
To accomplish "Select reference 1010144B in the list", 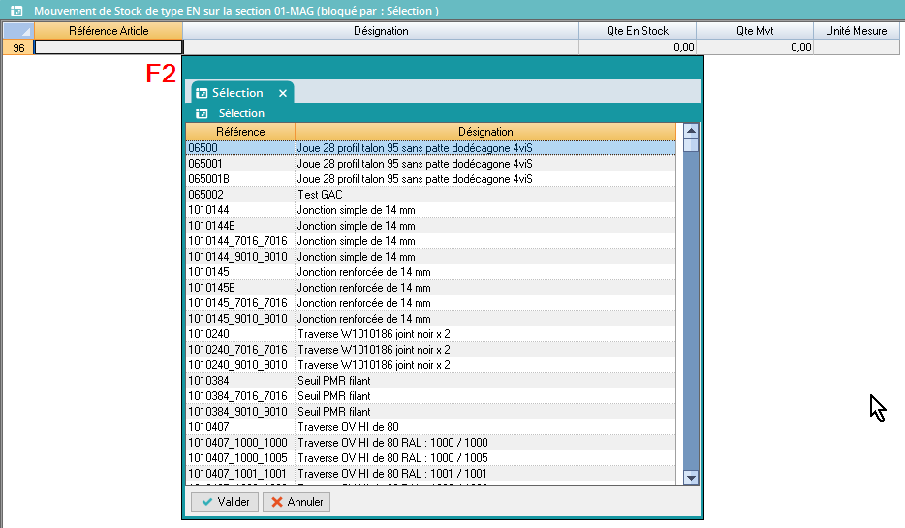I will [x=238, y=226].
